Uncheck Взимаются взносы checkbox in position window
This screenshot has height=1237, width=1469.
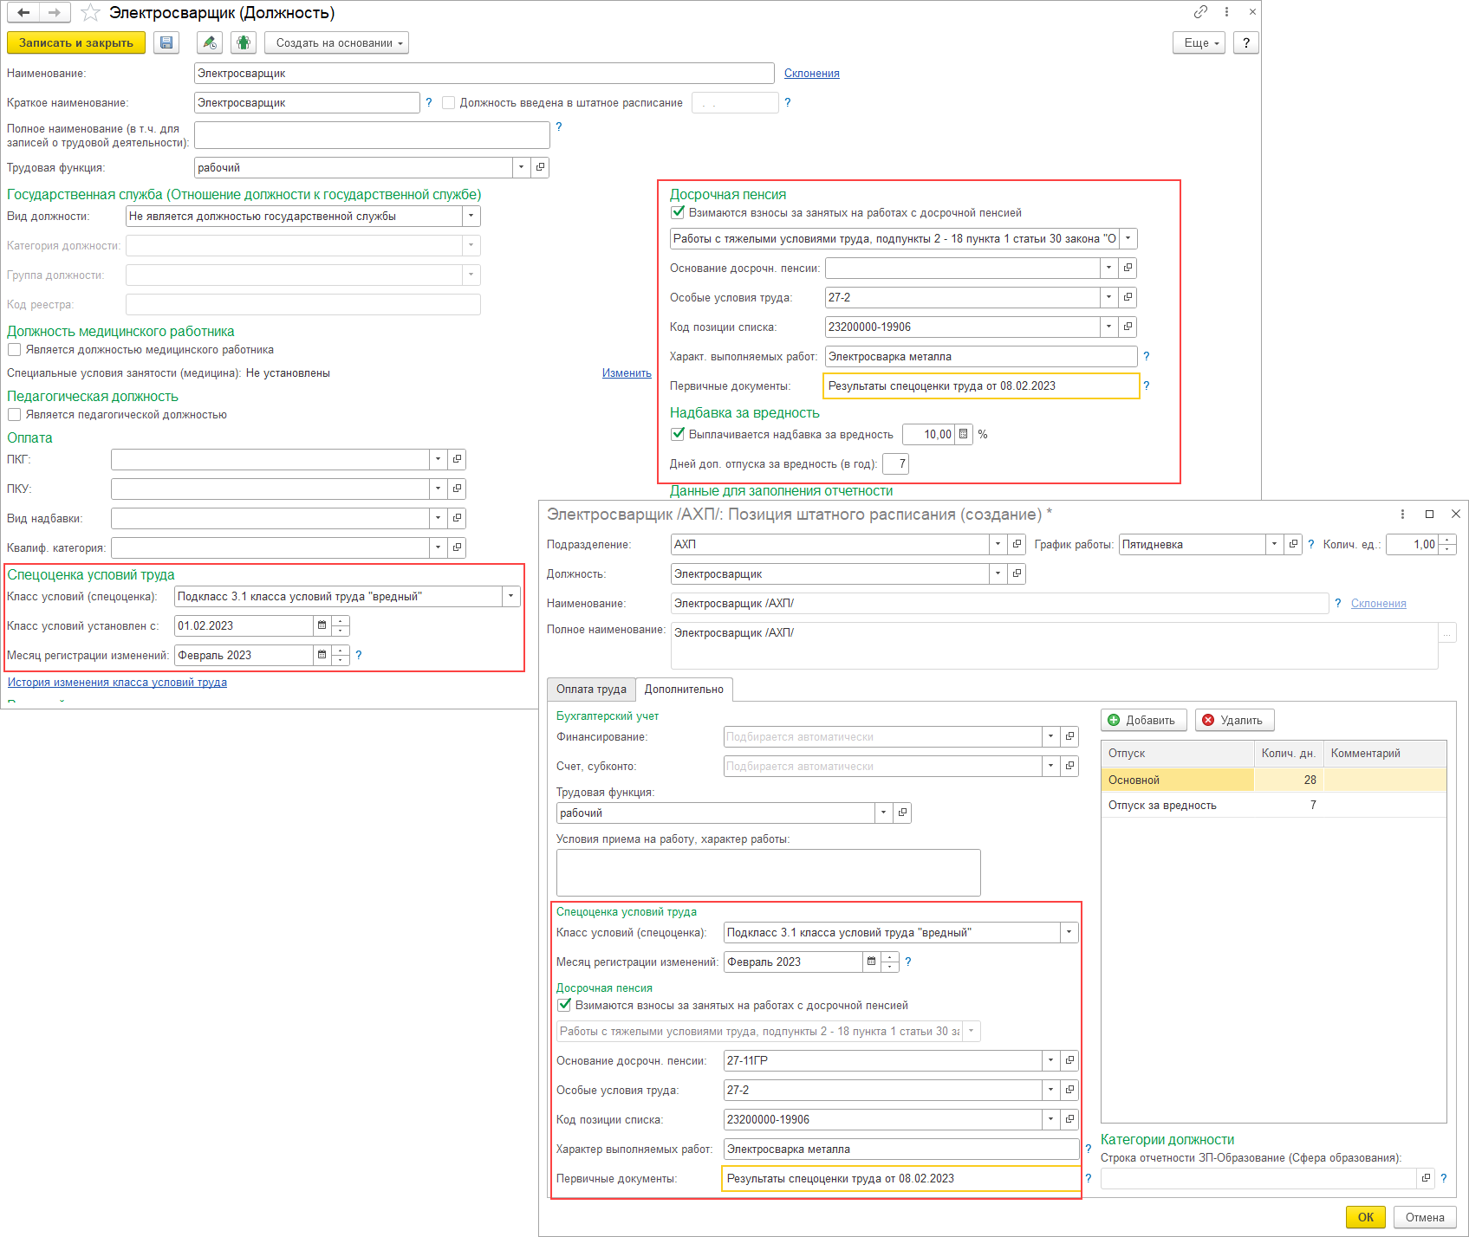pos(564,1005)
